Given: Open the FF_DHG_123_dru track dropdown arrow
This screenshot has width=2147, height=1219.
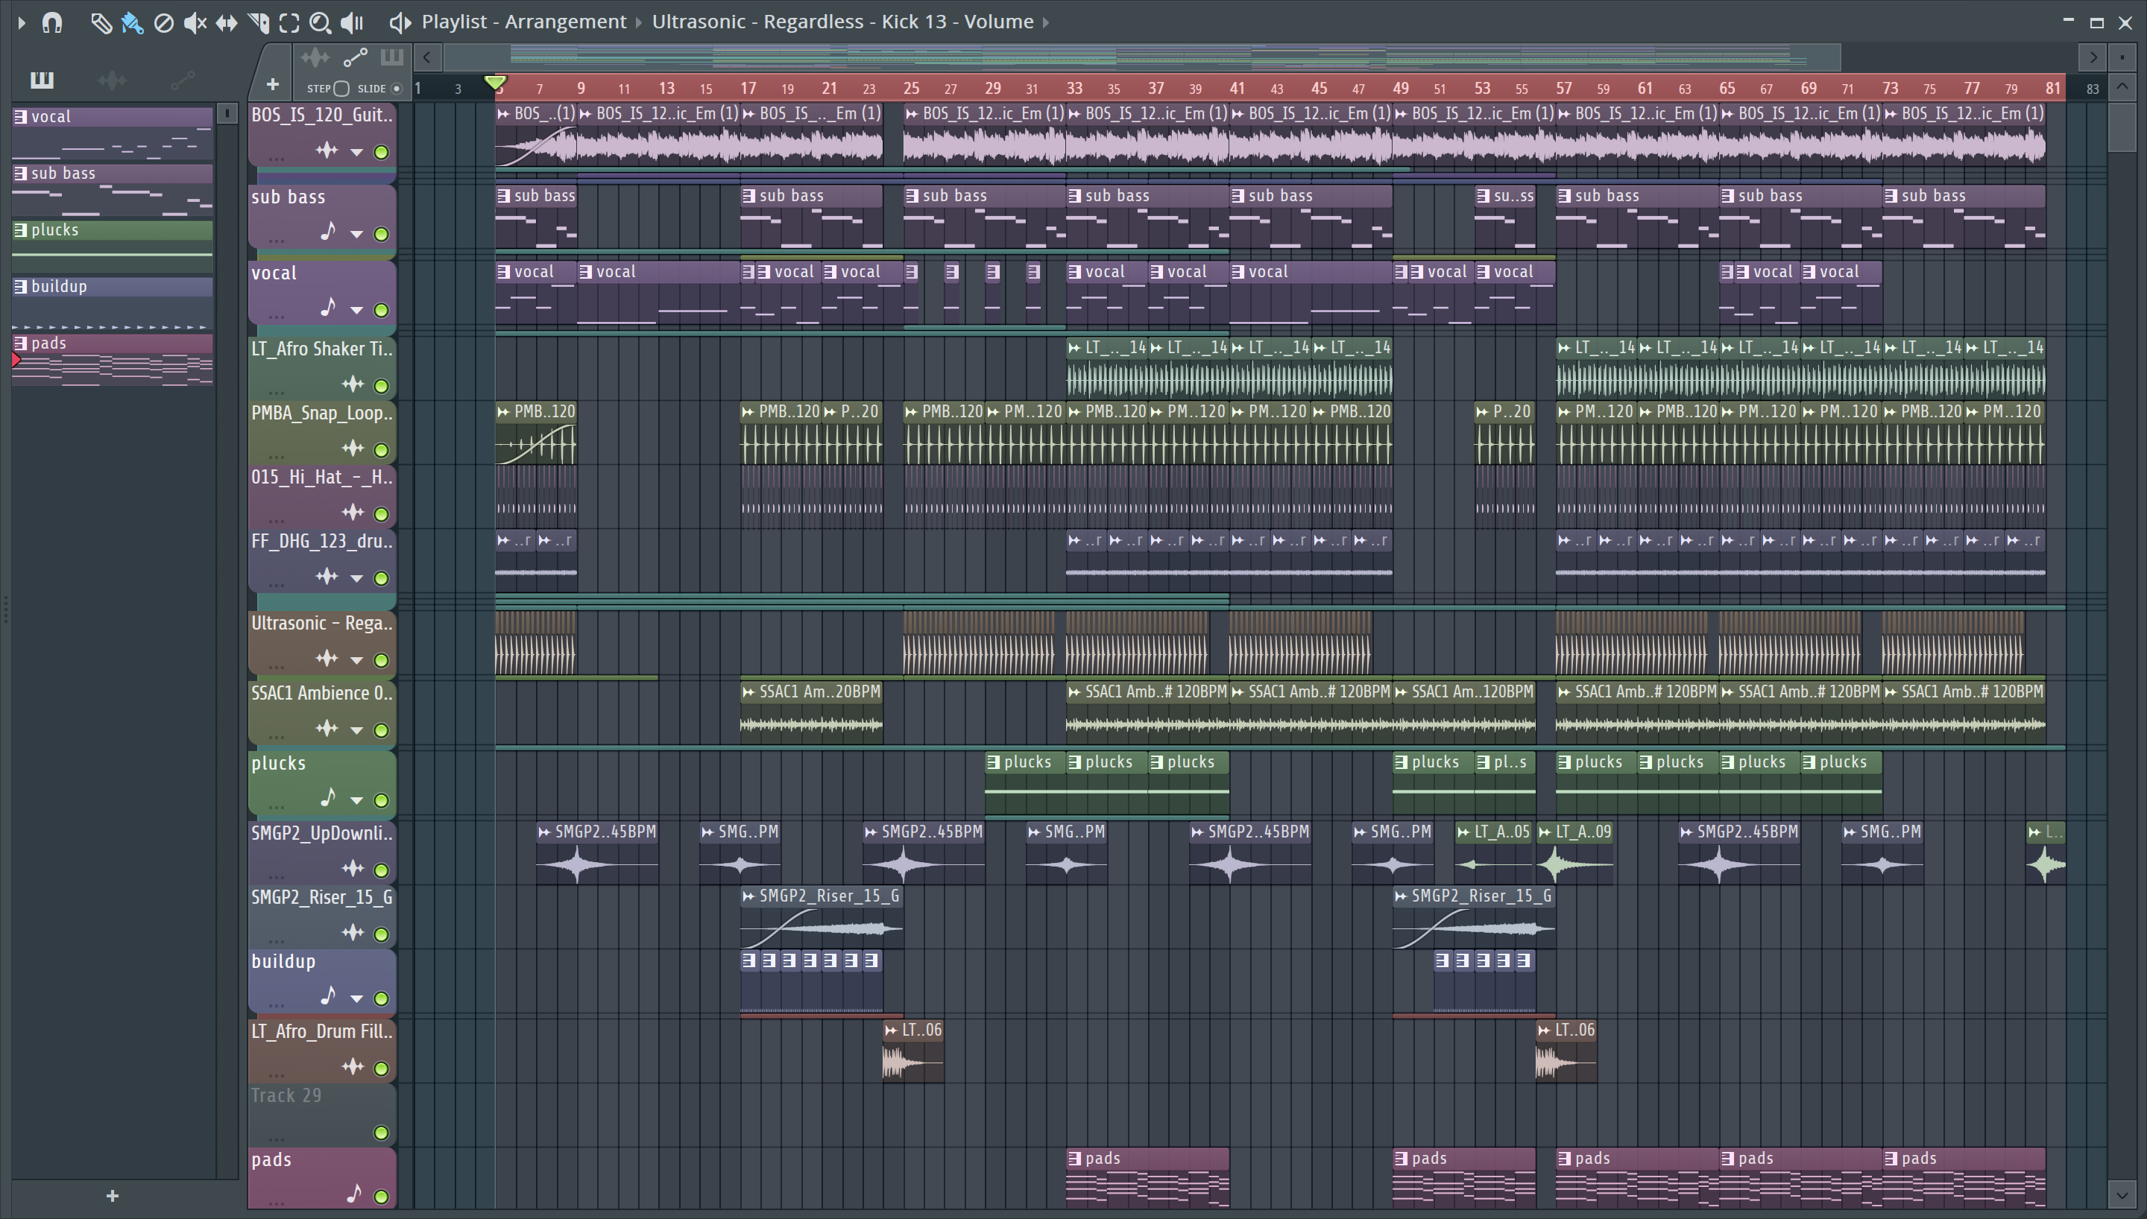Looking at the screenshot, I should (357, 577).
